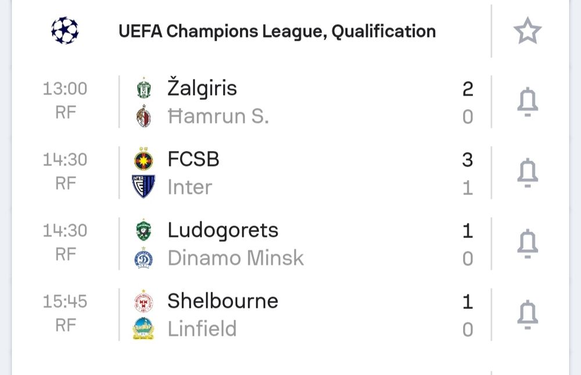Click the Shelbourne club crest

click(144, 301)
